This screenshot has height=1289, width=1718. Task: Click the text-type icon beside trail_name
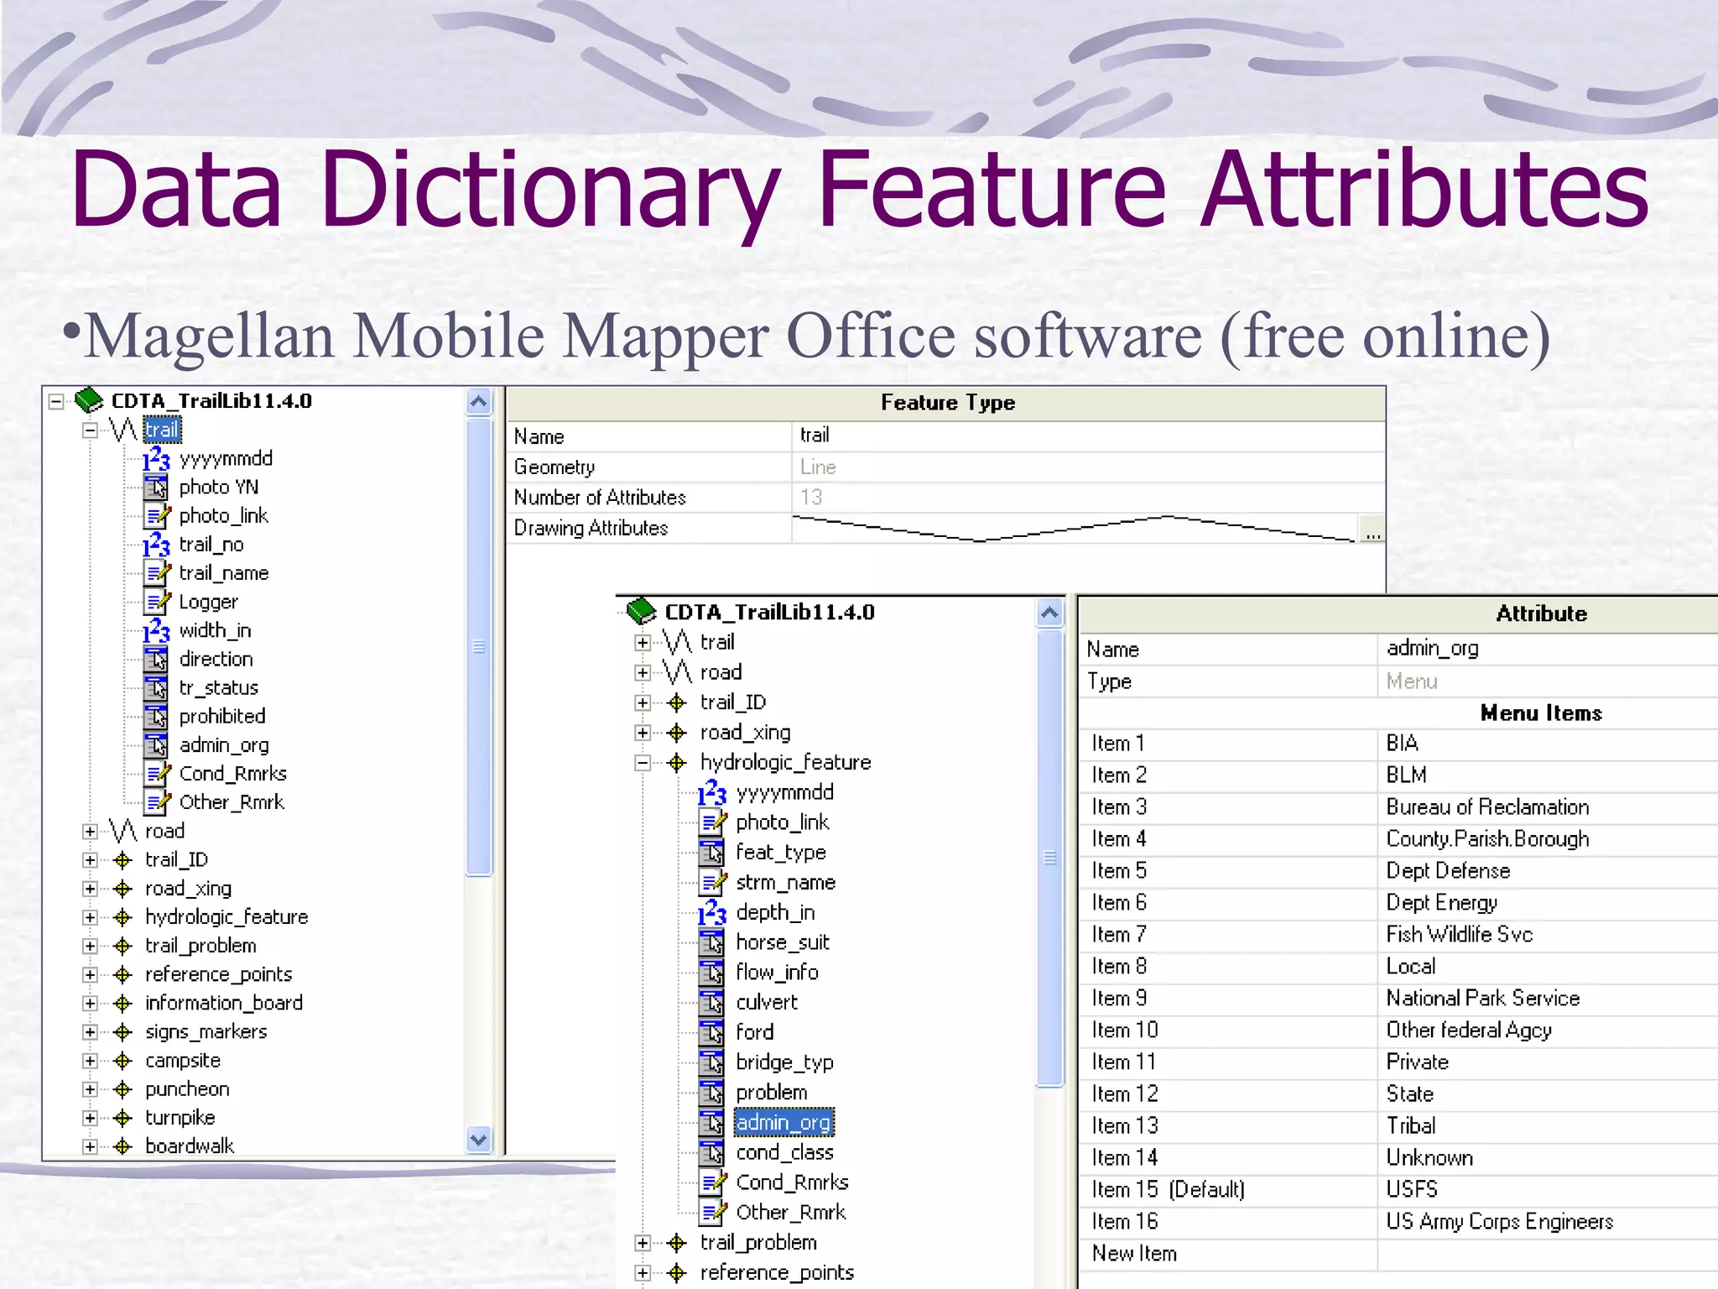click(157, 573)
